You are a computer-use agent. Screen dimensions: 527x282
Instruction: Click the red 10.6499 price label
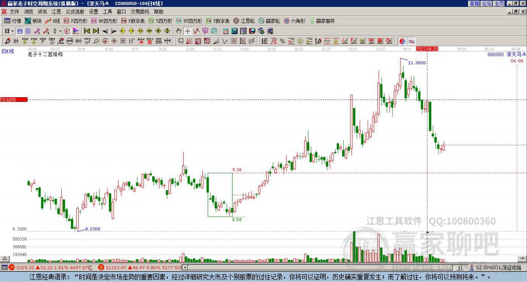(x=13, y=100)
